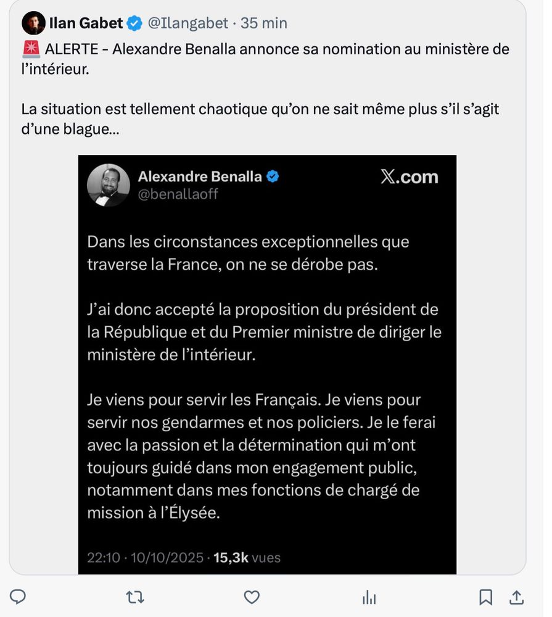The height and width of the screenshot is (617, 552).
Task: Open the reply icon below the tweet
Action: (x=19, y=597)
